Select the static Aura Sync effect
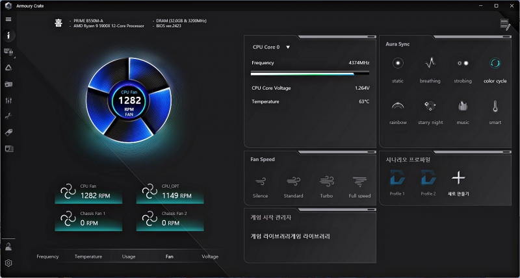 (398, 64)
